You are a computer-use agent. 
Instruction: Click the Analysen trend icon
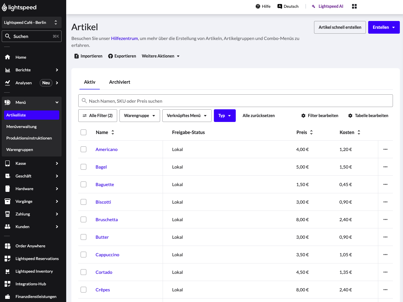7,83
